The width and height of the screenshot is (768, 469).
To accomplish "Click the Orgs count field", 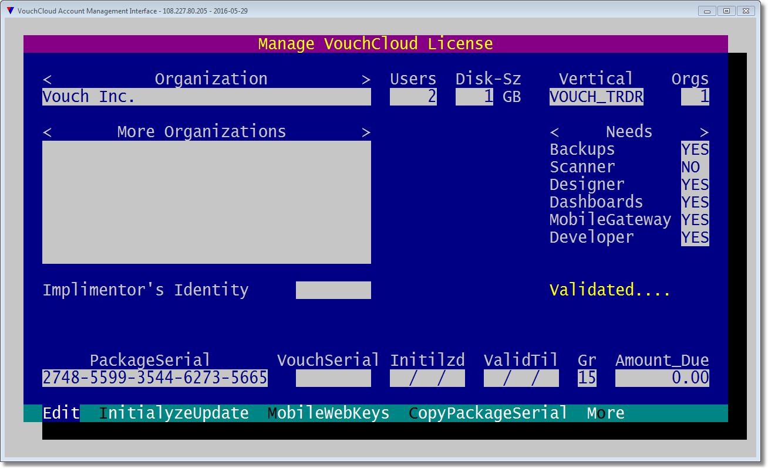I will click(x=695, y=97).
